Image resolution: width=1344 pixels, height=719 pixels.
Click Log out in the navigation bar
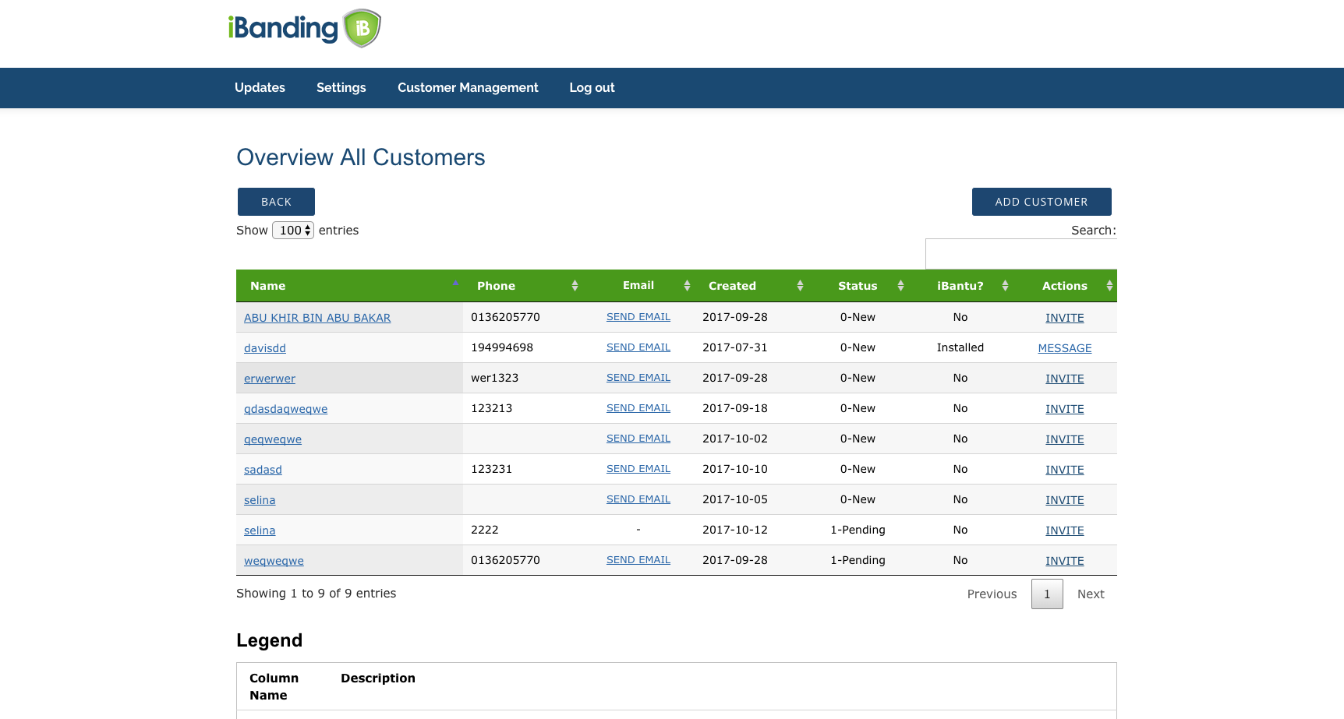click(592, 87)
